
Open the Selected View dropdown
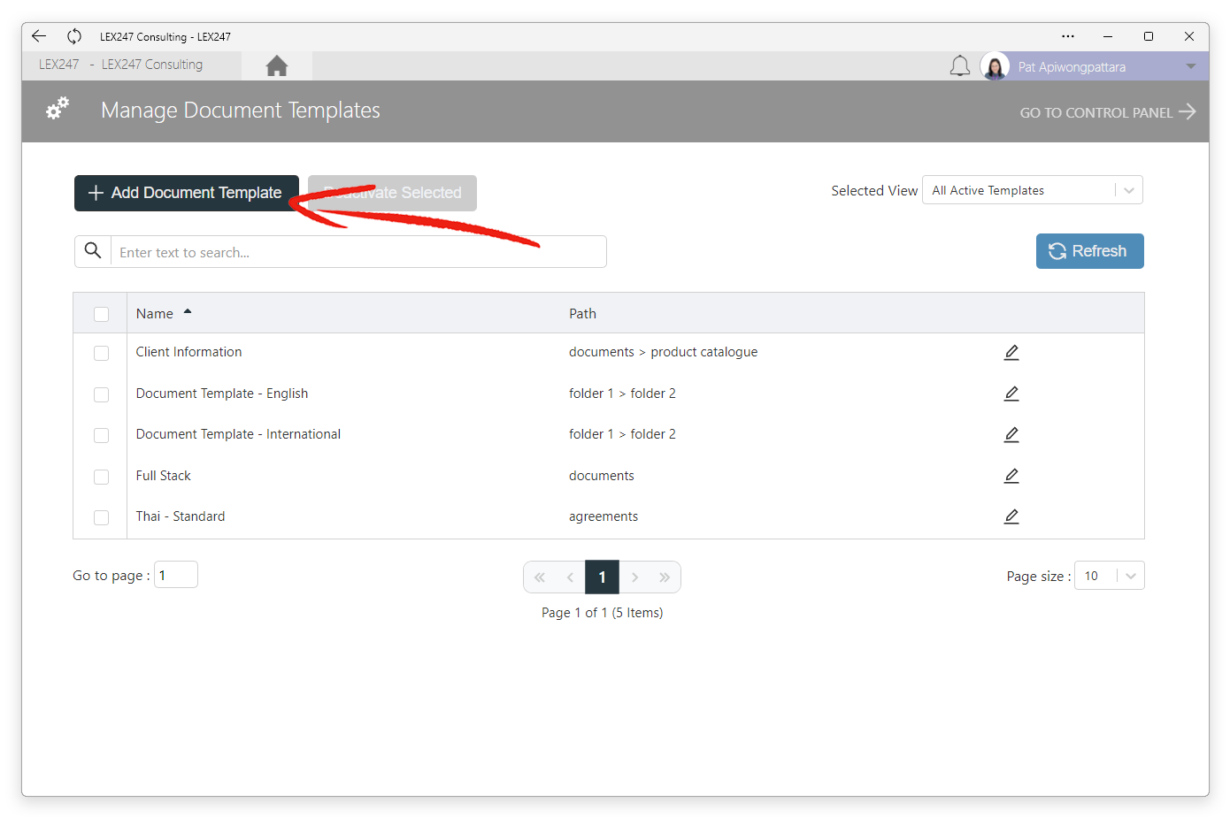(x=1033, y=190)
